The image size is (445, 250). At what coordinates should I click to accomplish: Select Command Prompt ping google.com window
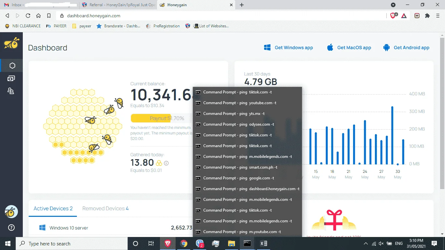[x=247, y=178]
